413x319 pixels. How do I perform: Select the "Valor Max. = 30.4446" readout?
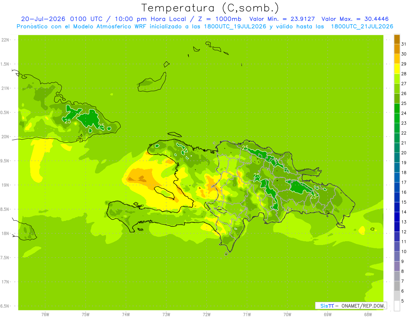(356, 19)
